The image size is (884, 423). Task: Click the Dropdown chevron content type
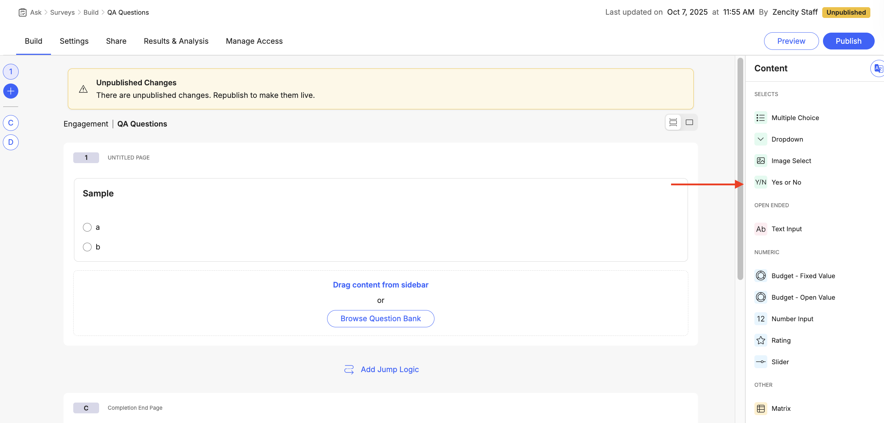tap(760, 139)
